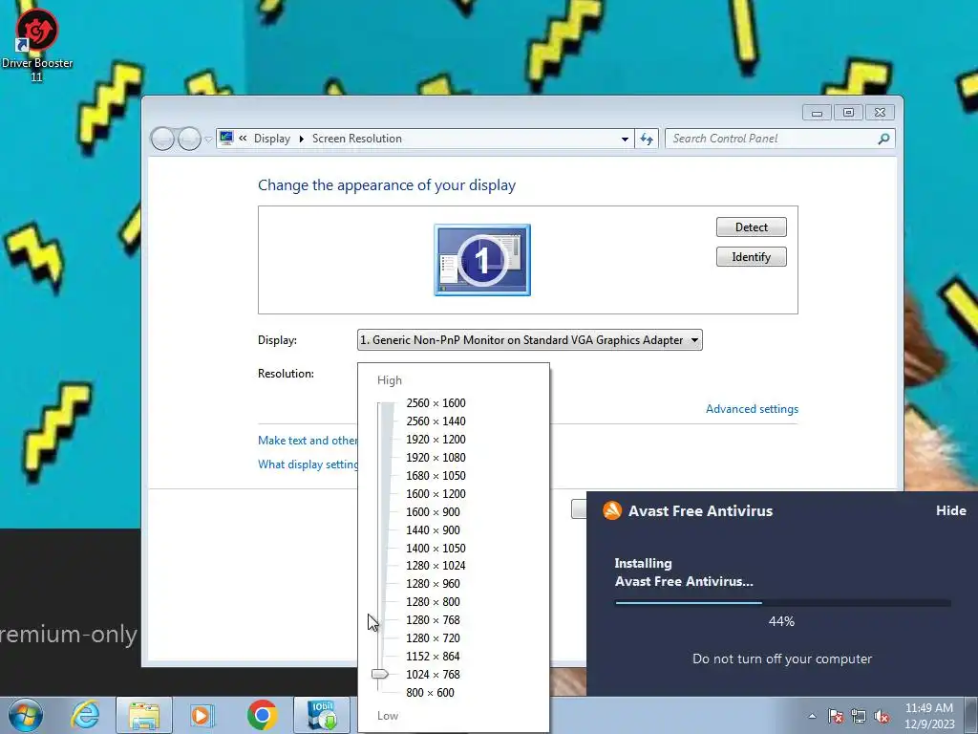Open the Display dropdown list
Screen dimensions: 978x734
point(529,340)
